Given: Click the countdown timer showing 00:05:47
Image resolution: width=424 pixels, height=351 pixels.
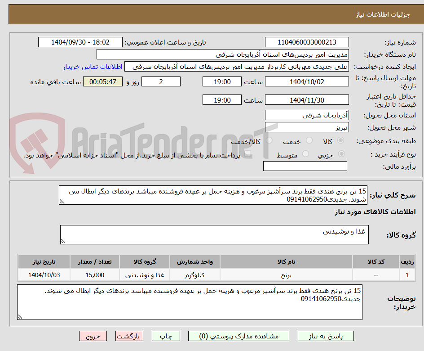Looking at the screenshot, I should tap(102, 81).
